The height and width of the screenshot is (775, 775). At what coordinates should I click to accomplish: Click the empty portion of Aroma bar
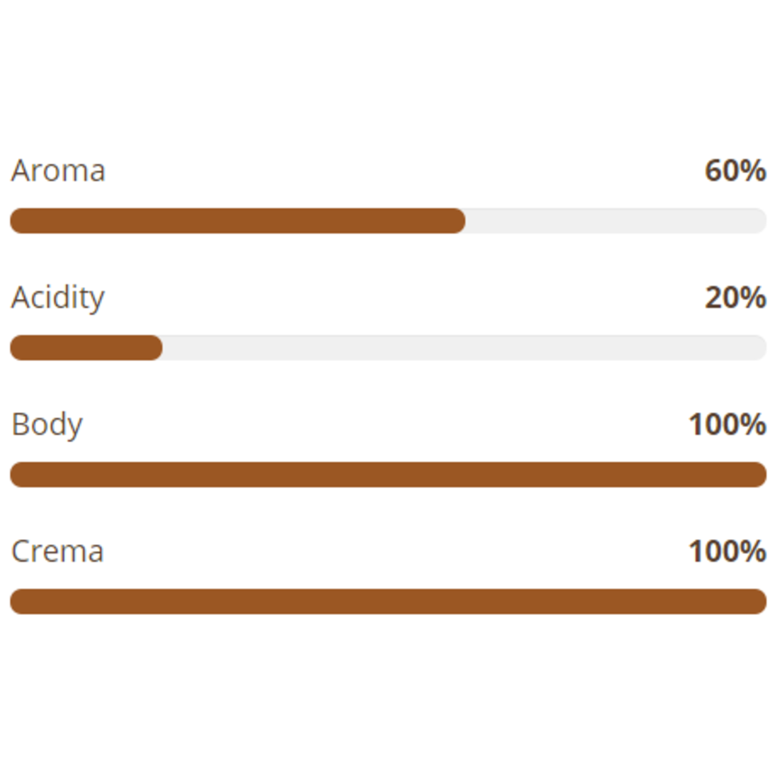tap(615, 221)
